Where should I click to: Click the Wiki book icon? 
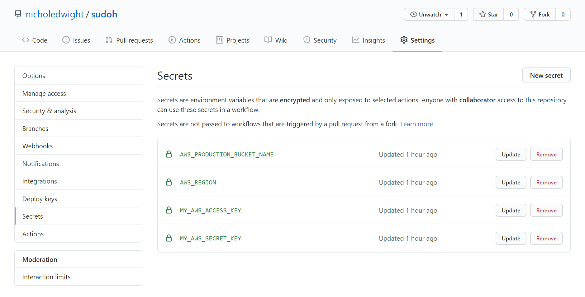(x=268, y=40)
